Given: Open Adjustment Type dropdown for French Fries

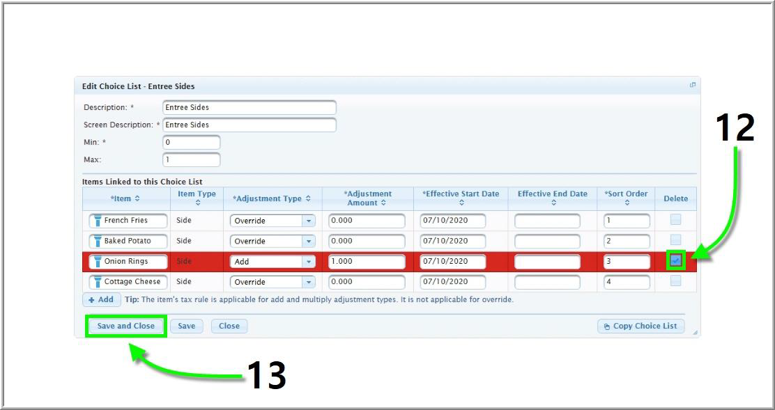Looking at the screenshot, I should pos(308,221).
